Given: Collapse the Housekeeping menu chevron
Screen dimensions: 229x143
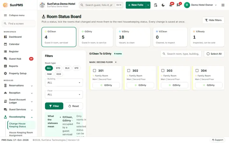Looking at the screenshot, I should coord(32,117).
